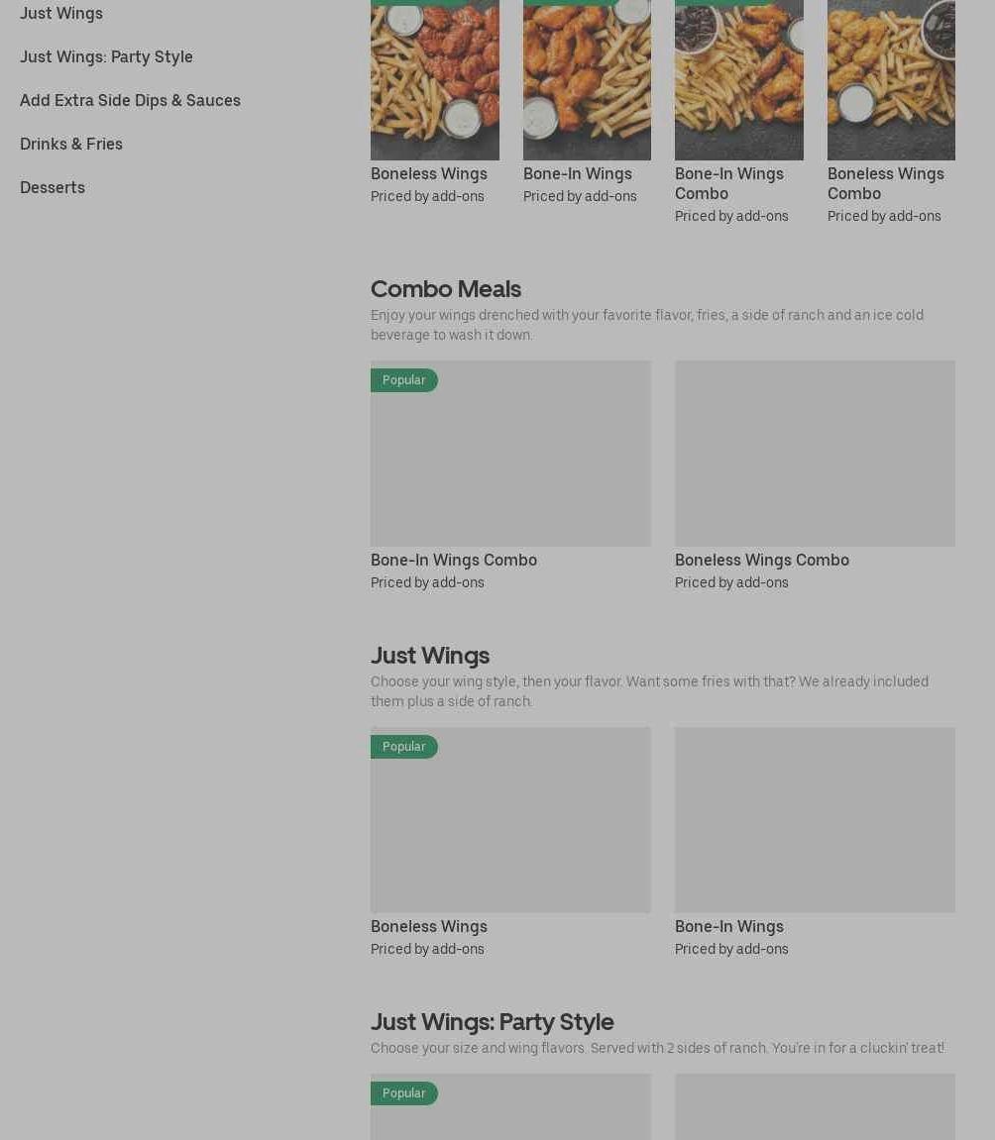
Task: Select Boneless Wings Combo title in Combo Meals
Action: [762, 560]
